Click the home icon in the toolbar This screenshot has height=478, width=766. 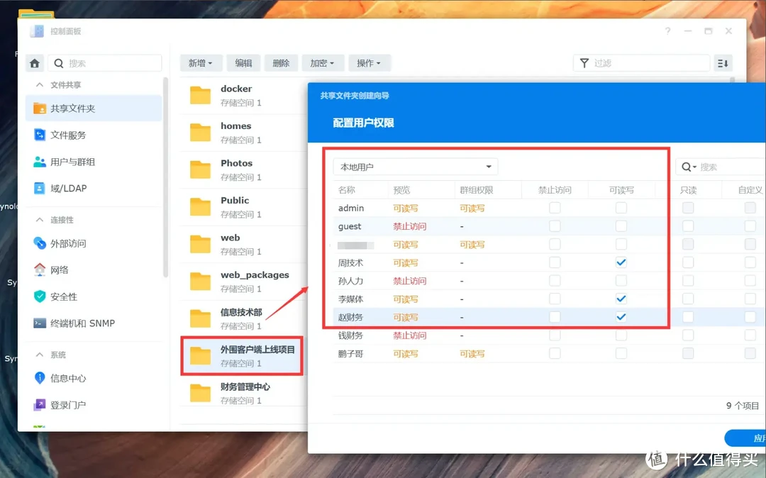pyautogui.click(x=34, y=63)
